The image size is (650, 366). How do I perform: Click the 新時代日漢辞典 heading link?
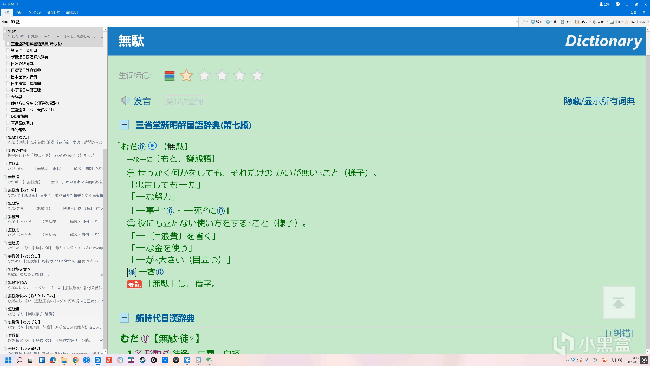click(x=165, y=318)
